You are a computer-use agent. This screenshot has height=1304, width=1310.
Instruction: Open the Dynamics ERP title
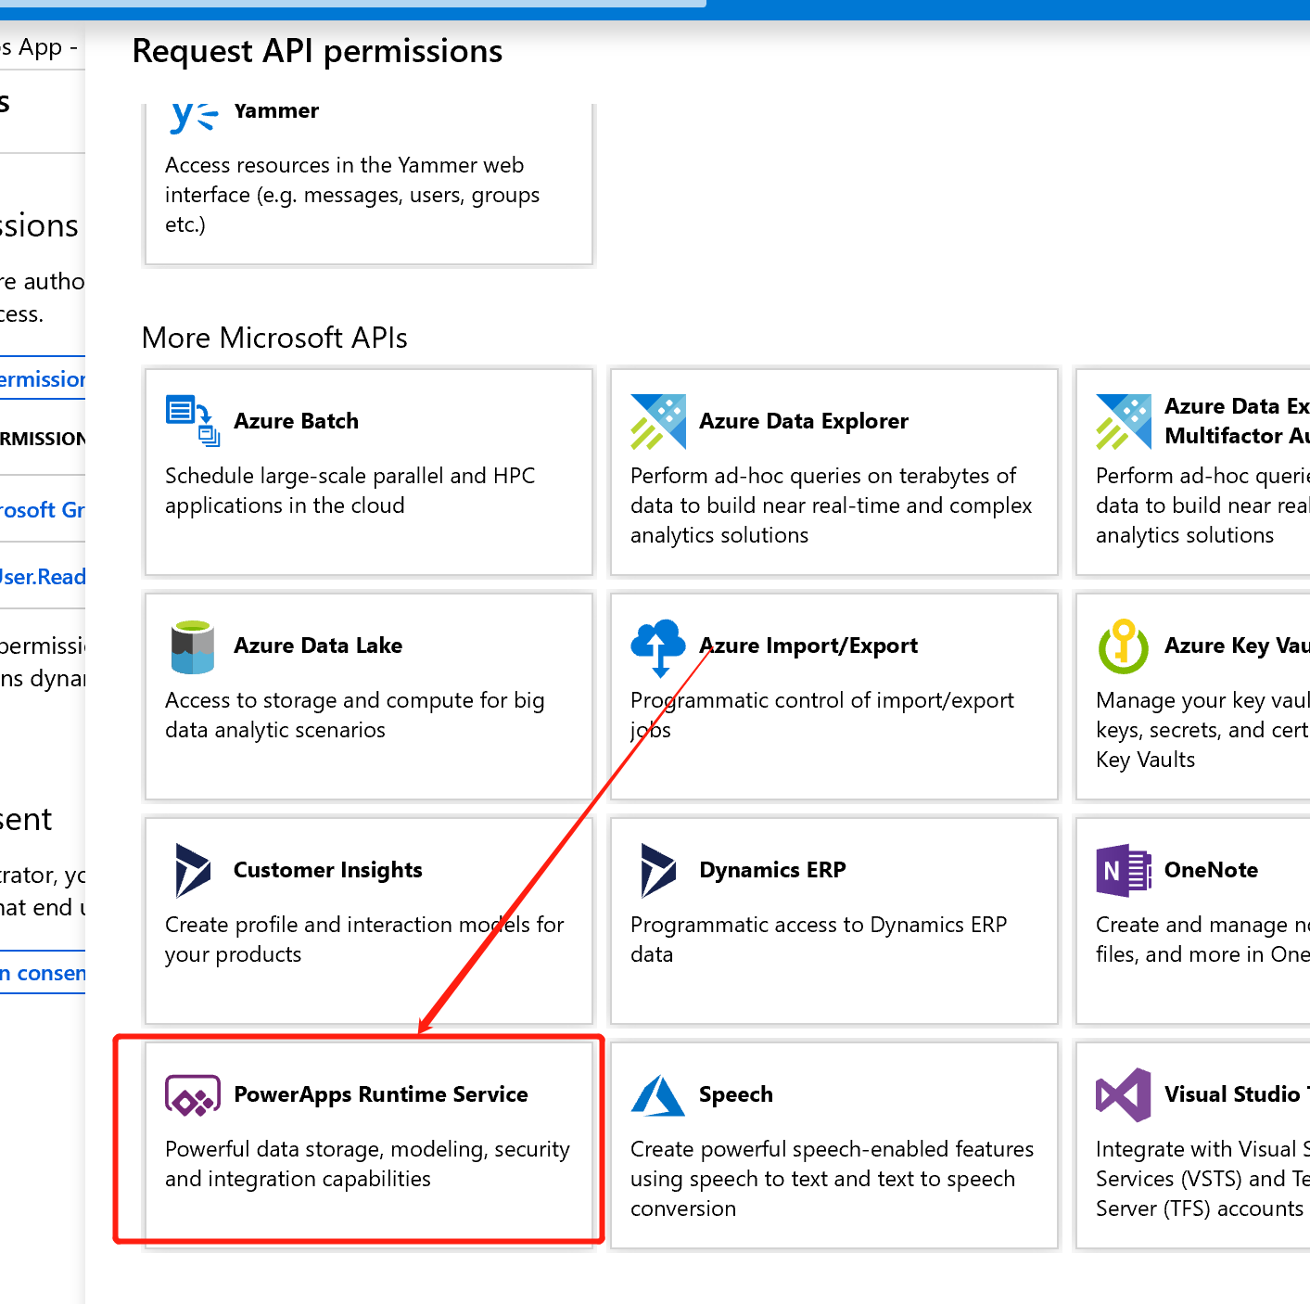coord(772,870)
